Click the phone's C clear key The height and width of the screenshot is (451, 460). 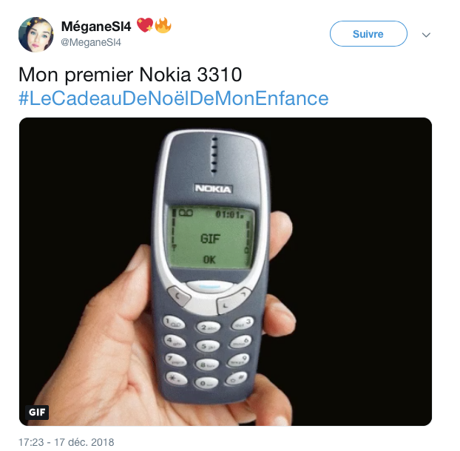pos(178,295)
